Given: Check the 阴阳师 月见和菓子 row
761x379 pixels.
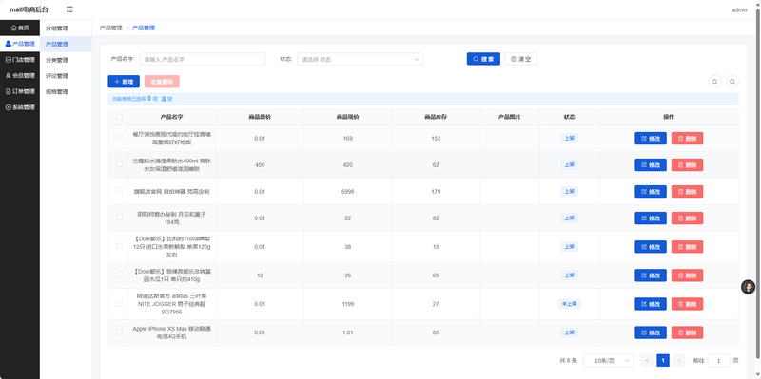Looking at the screenshot, I should click(120, 218).
